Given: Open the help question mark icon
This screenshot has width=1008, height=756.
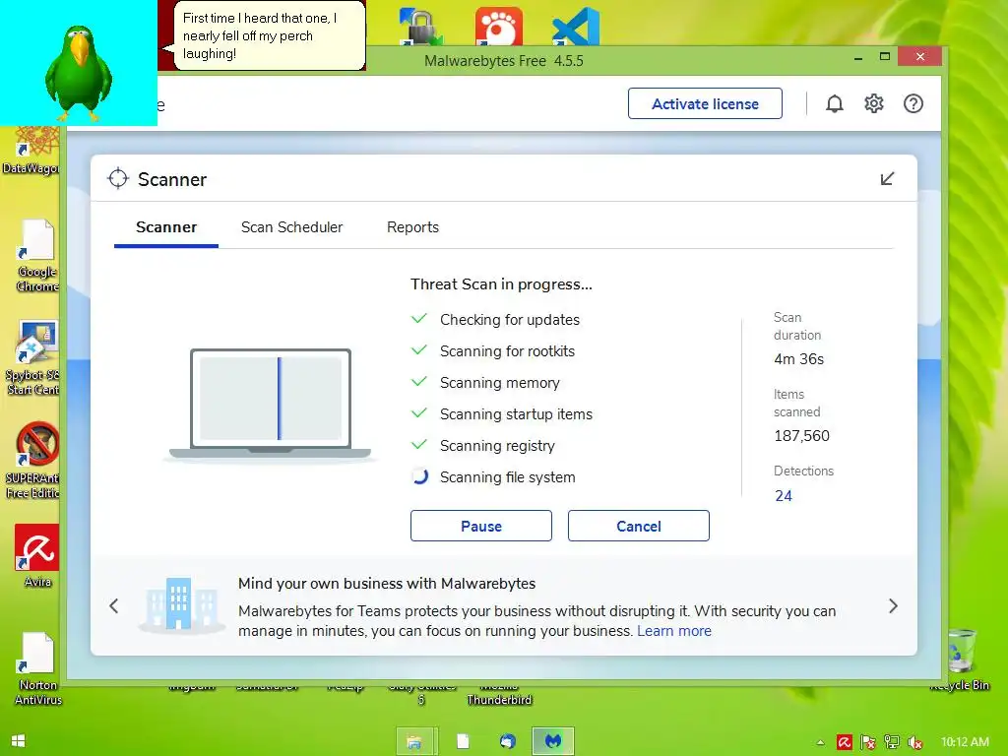Looking at the screenshot, I should click(913, 103).
